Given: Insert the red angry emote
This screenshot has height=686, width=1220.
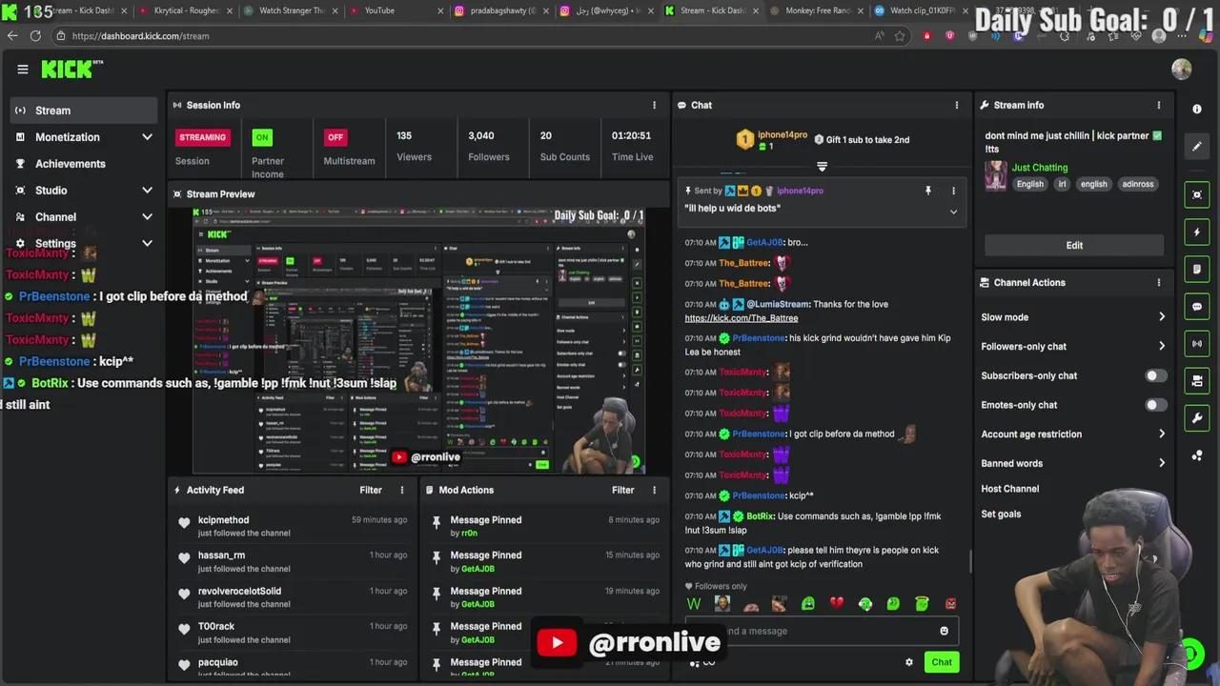Looking at the screenshot, I should (950, 603).
